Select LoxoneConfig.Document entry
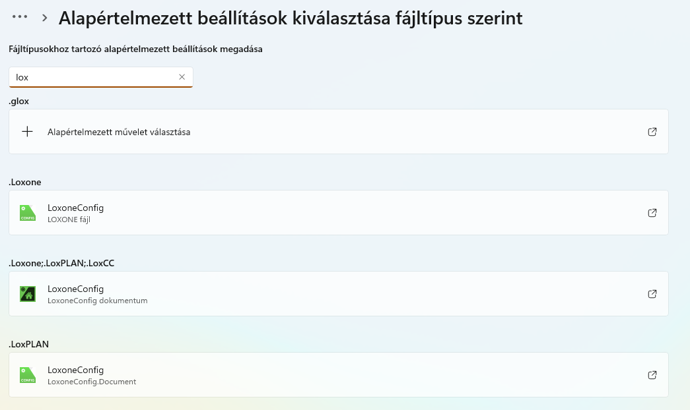 pos(339,375)
